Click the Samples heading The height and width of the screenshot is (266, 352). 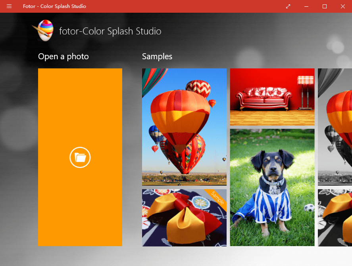(x=157, y=56)
